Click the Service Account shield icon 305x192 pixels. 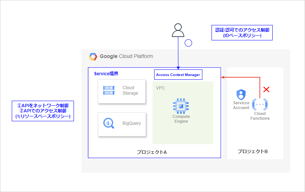pyautogui.click(x=241, y=95)
